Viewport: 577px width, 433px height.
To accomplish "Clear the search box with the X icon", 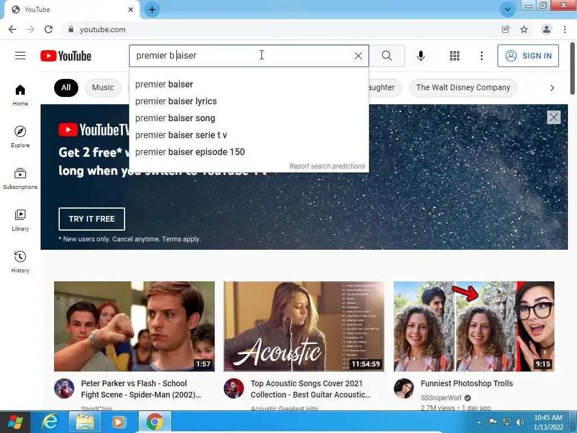I will pos(358,56).
